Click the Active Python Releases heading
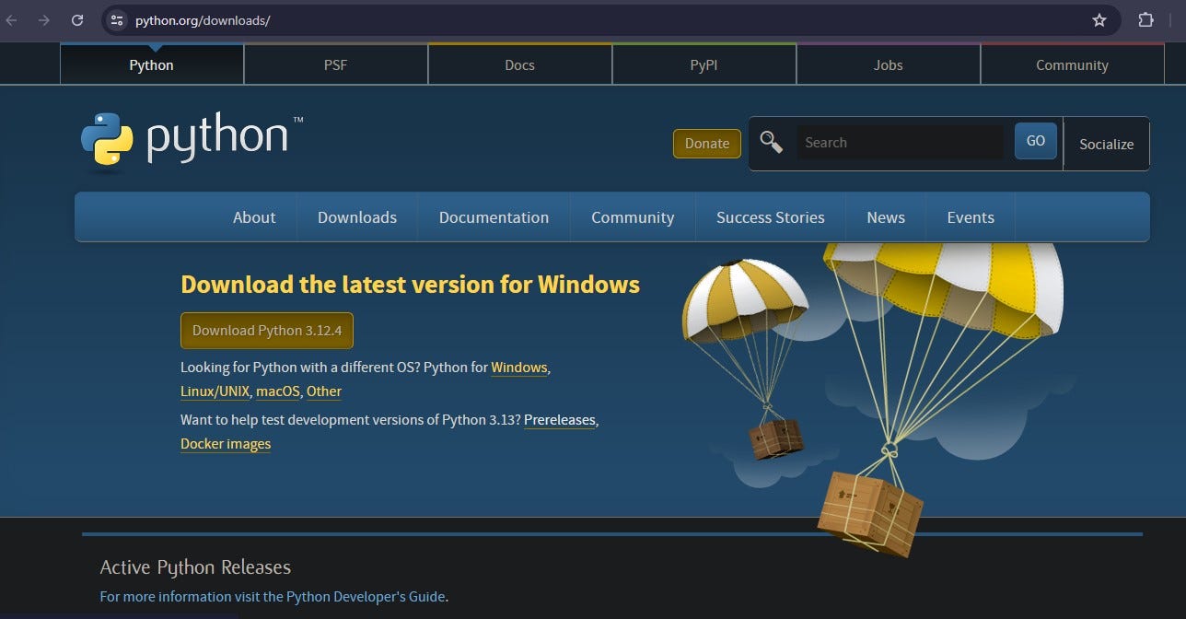 195,567
